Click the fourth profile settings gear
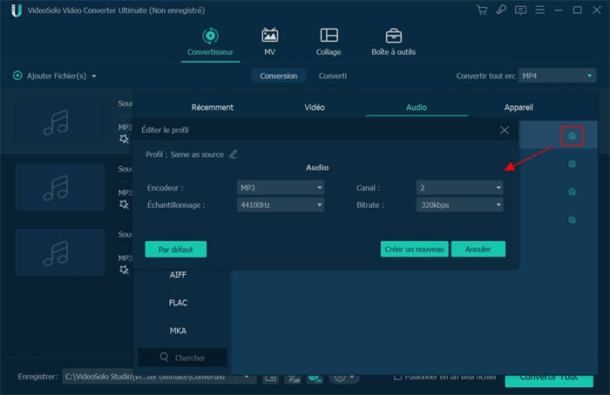Viewport: 610px width, 395px height. [x=572, y=220]
